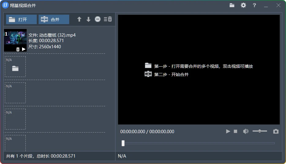Play clip 1 via thumbnail play icon
This screenshot has height=164, width=286.
click(24, 49)
